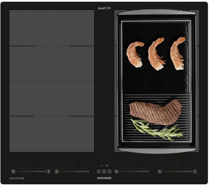
Task: Tap the zone-select icon of the second slider
Action: click(x=56, y=171)
